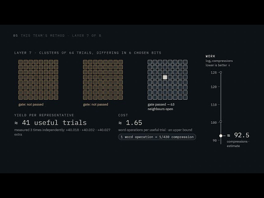Viewport: 264px width, 198px height.
Task: Click the '≈ 1.65' cost value
Action: (x=130, y=123)
